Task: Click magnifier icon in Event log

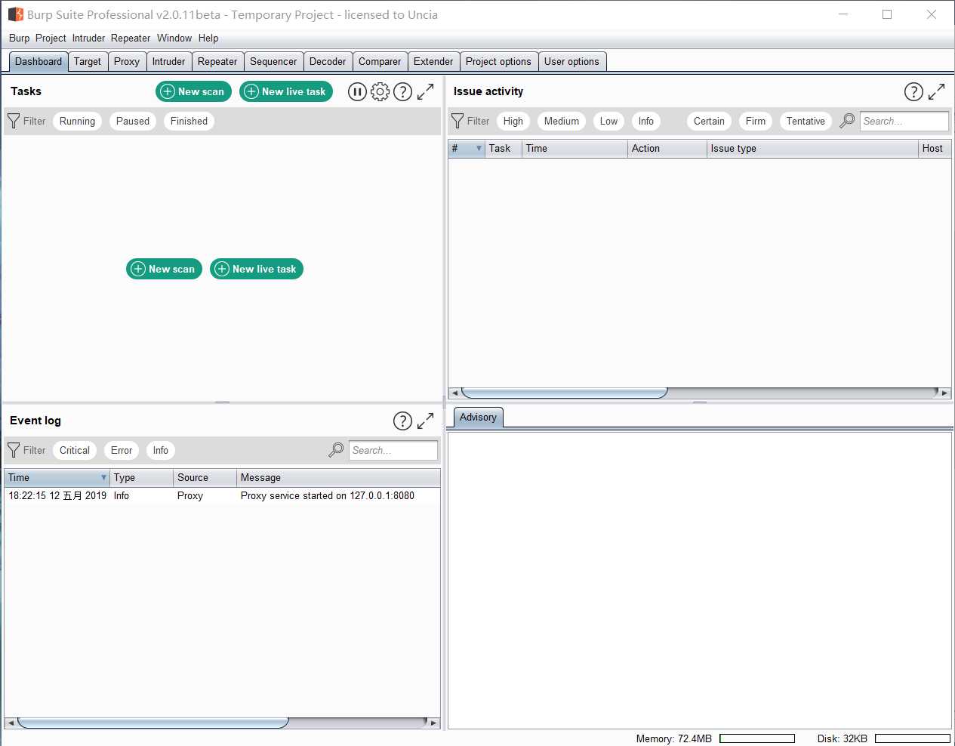Action: (x=336, y=450)
